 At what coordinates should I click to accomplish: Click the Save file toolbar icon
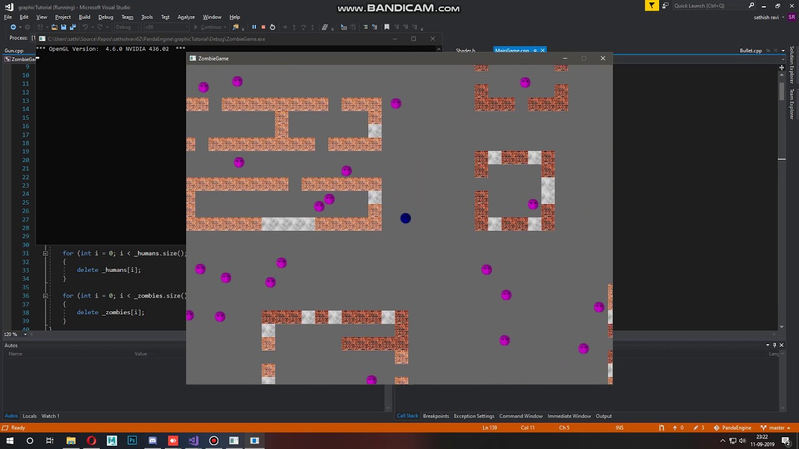[x=63, y=27]
